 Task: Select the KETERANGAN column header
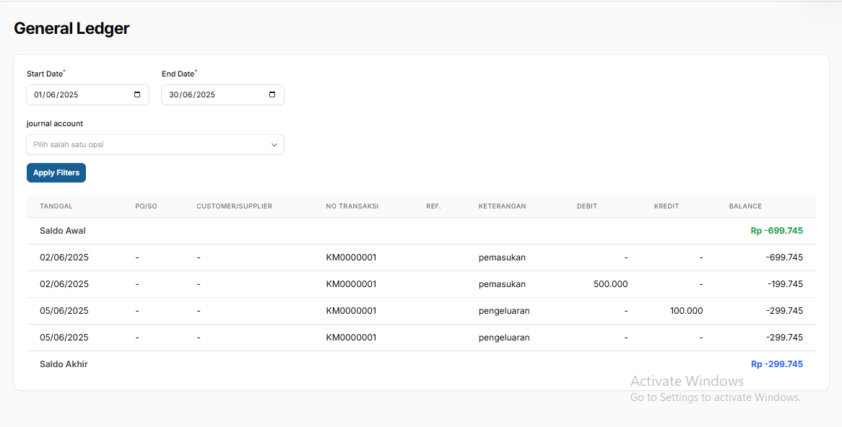[x=502, y=206]
